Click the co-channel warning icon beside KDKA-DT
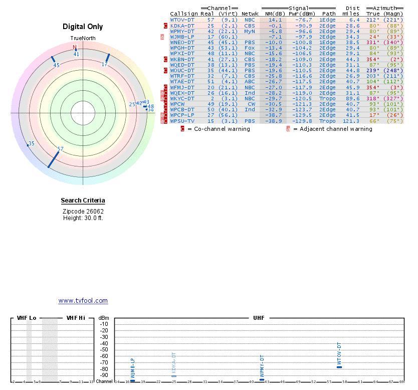The image size is (418, 390). 166,26
